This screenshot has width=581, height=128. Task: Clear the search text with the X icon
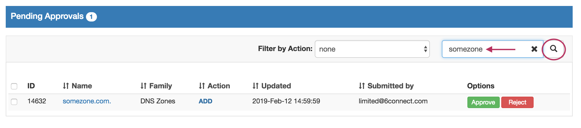point(534,49)
